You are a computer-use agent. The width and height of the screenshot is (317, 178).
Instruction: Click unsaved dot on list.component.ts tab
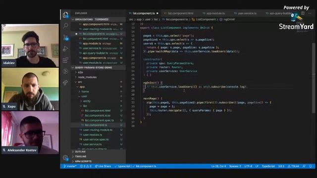pos(158,13)
